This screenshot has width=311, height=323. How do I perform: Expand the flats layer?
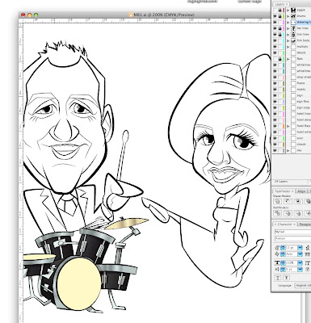point(288,59)
